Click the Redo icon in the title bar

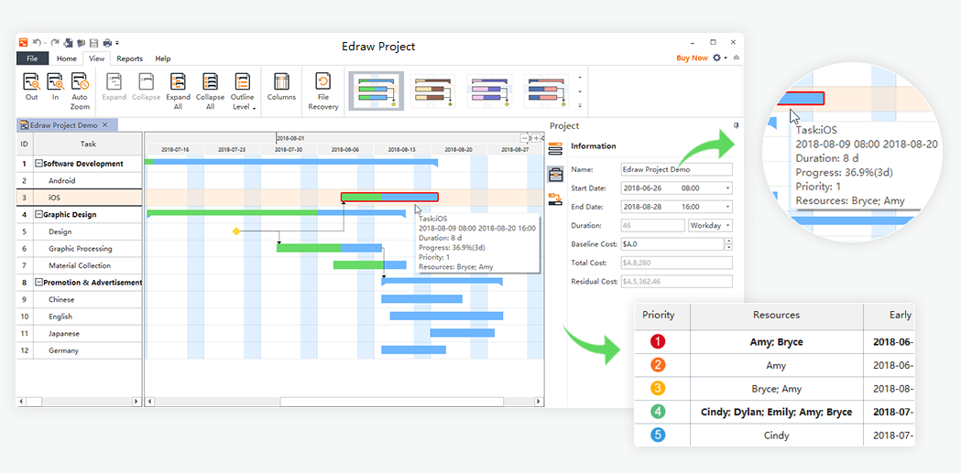tap(55, 43)
